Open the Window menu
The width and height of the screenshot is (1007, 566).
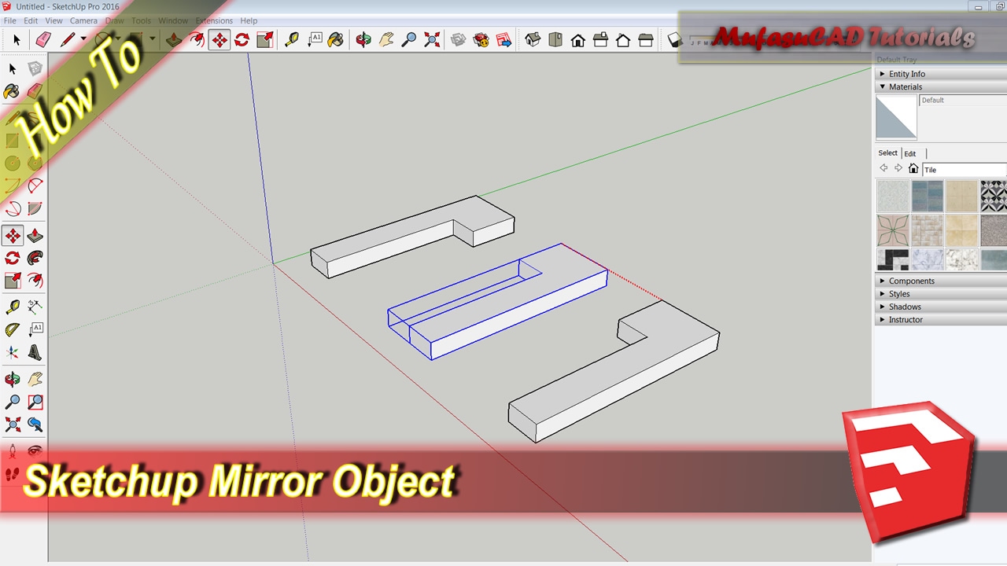[x=173, y=20]
